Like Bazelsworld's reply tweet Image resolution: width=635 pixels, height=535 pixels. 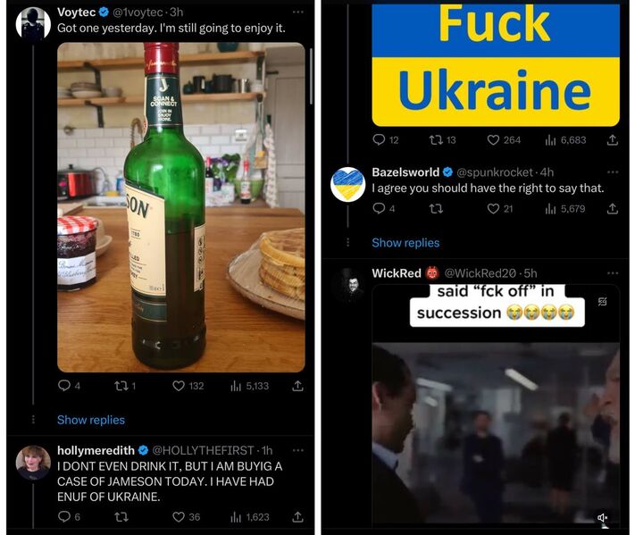click(493, 209)
